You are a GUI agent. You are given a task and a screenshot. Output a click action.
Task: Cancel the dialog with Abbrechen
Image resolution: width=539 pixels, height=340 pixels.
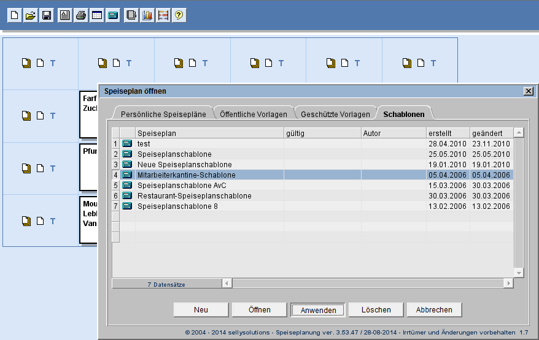[434, 310]
